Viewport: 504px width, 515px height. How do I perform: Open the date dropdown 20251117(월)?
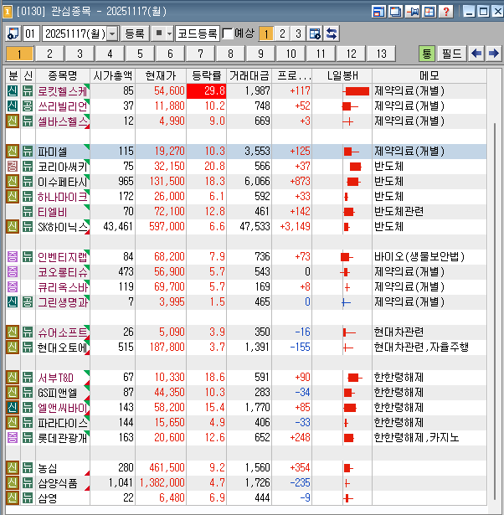(112, 33)
